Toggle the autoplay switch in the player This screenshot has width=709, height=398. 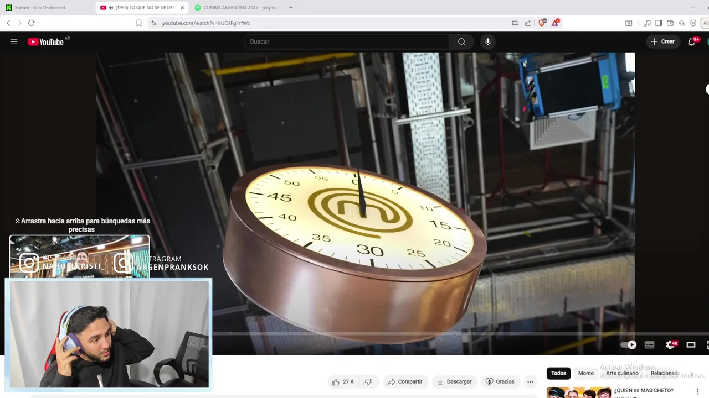[x=629, y=344]
